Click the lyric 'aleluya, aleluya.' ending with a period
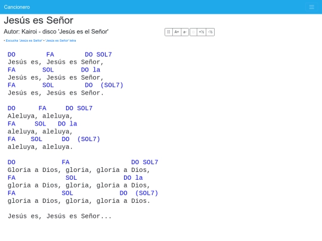Viewport: 322px width, 241px height. point(40,147)
